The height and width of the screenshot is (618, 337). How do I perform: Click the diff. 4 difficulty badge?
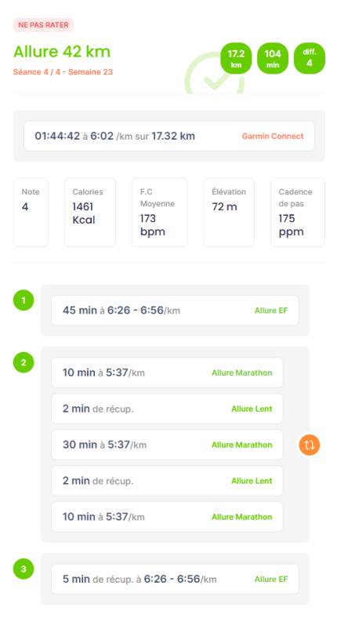click(310, 58)
